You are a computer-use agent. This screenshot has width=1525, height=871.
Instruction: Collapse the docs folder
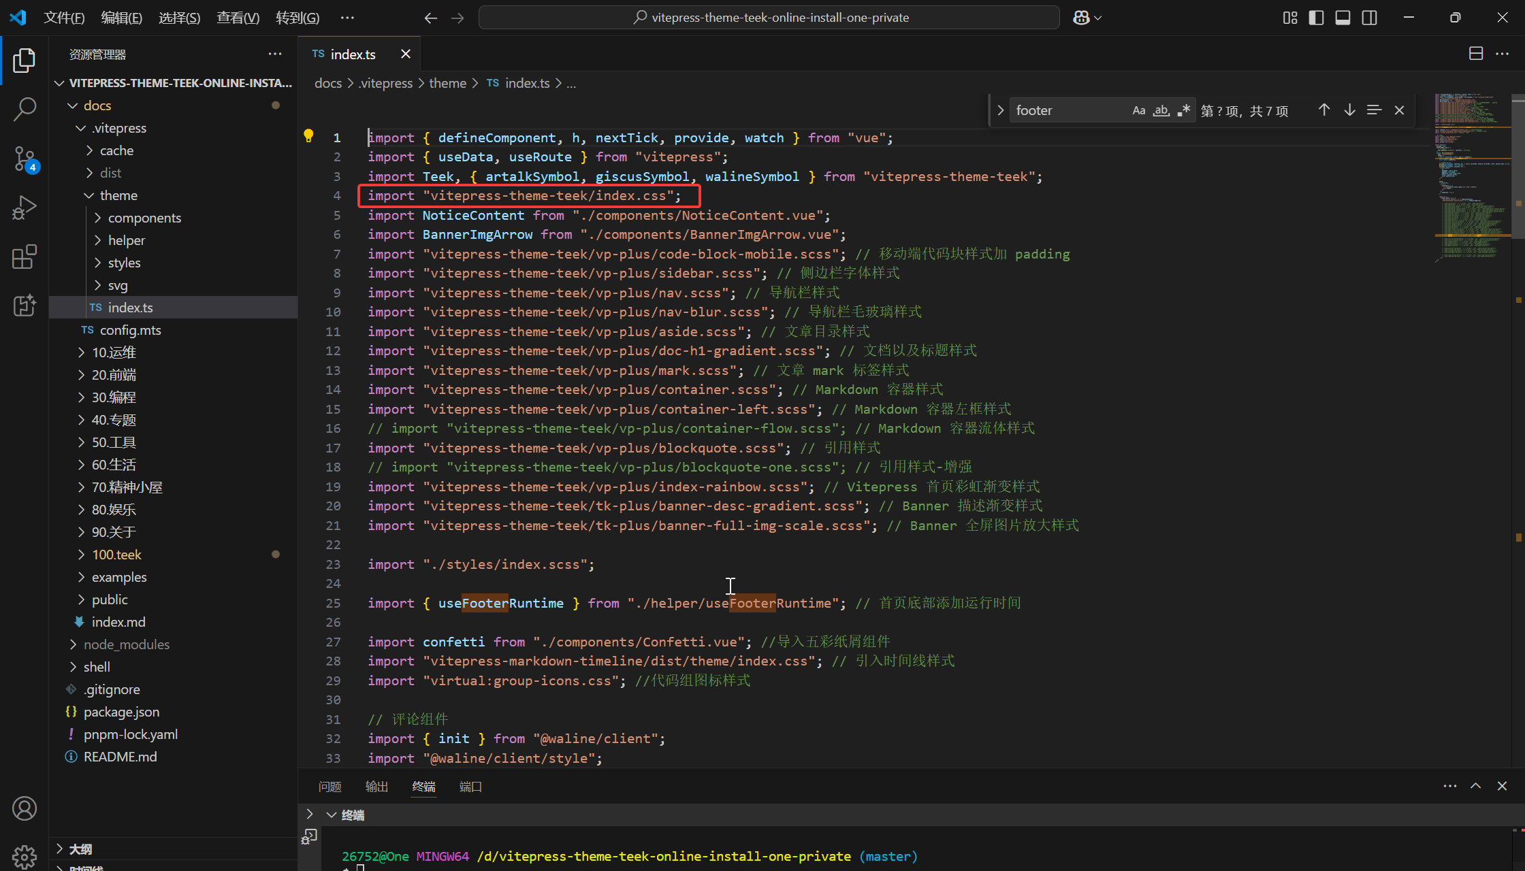tap(73, 105)
